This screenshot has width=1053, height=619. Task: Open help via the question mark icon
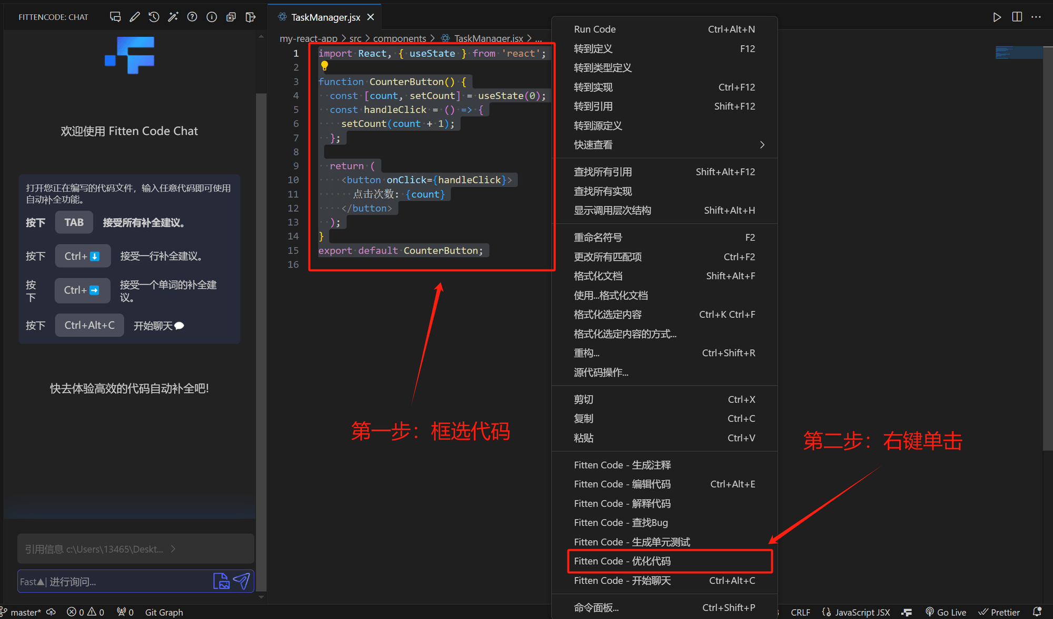(x=192, y=17)
